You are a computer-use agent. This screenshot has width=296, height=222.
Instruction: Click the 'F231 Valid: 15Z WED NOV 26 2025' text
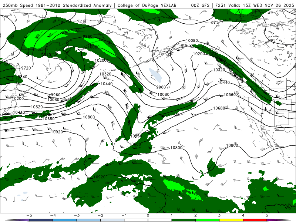pyautogui.click(x=255, y=6)
